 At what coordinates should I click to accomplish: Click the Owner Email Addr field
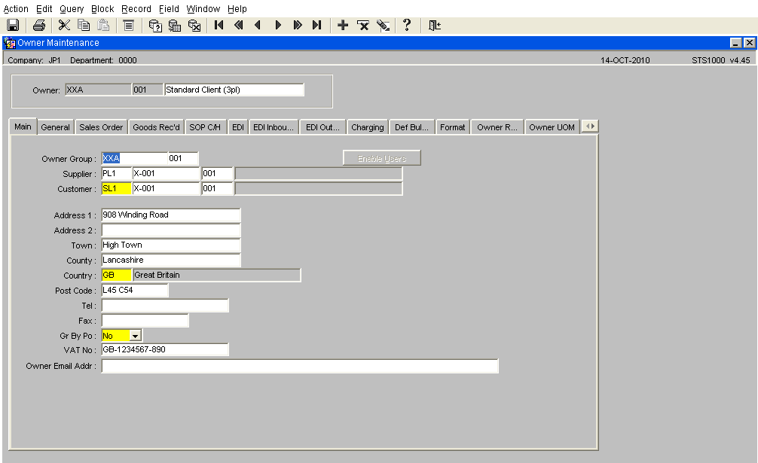pyautogui.click(x=300, y=366)
